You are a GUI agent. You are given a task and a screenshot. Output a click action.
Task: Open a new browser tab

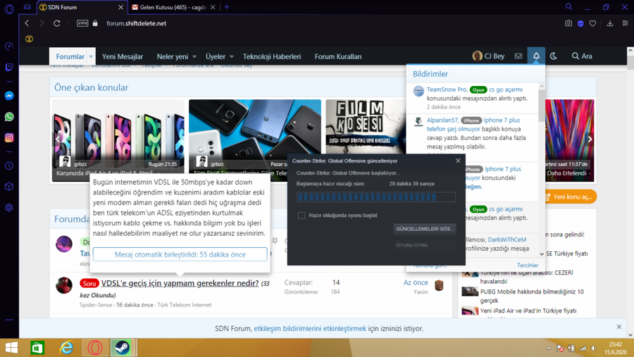click(226, 7)
